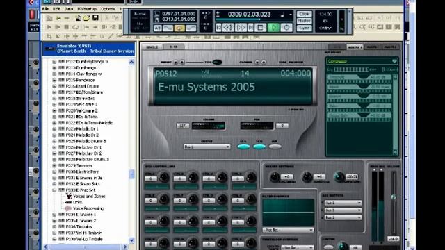The height and width of the screenshot is (250, 445).
Task: Toggle the oval TYPE switch above the display
Action: point(218,62)
